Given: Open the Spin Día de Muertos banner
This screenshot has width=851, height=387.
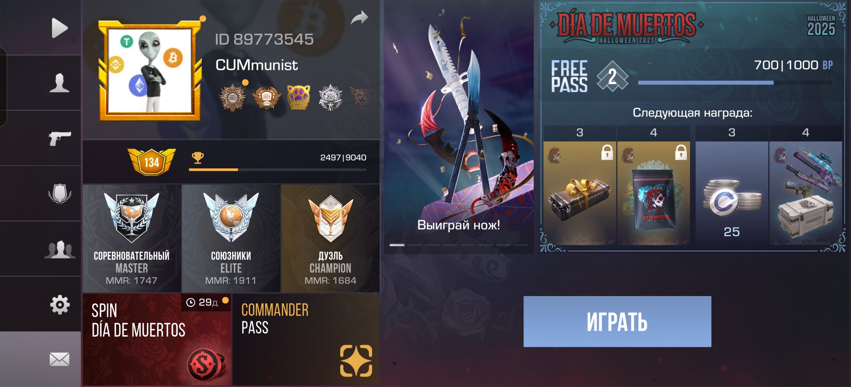Looking at the screenshot, I should [x=157, y=340].
